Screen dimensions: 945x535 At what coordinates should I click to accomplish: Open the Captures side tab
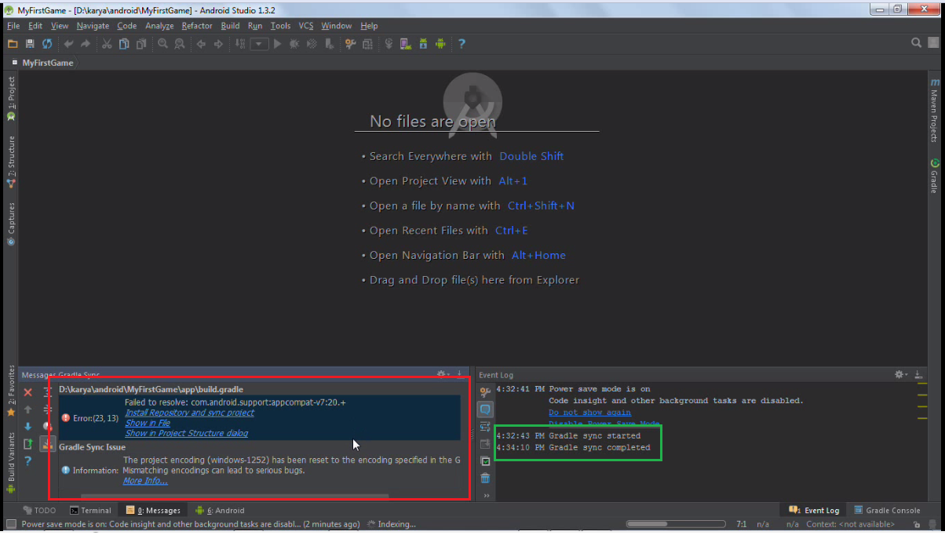(x=11, y=224)
